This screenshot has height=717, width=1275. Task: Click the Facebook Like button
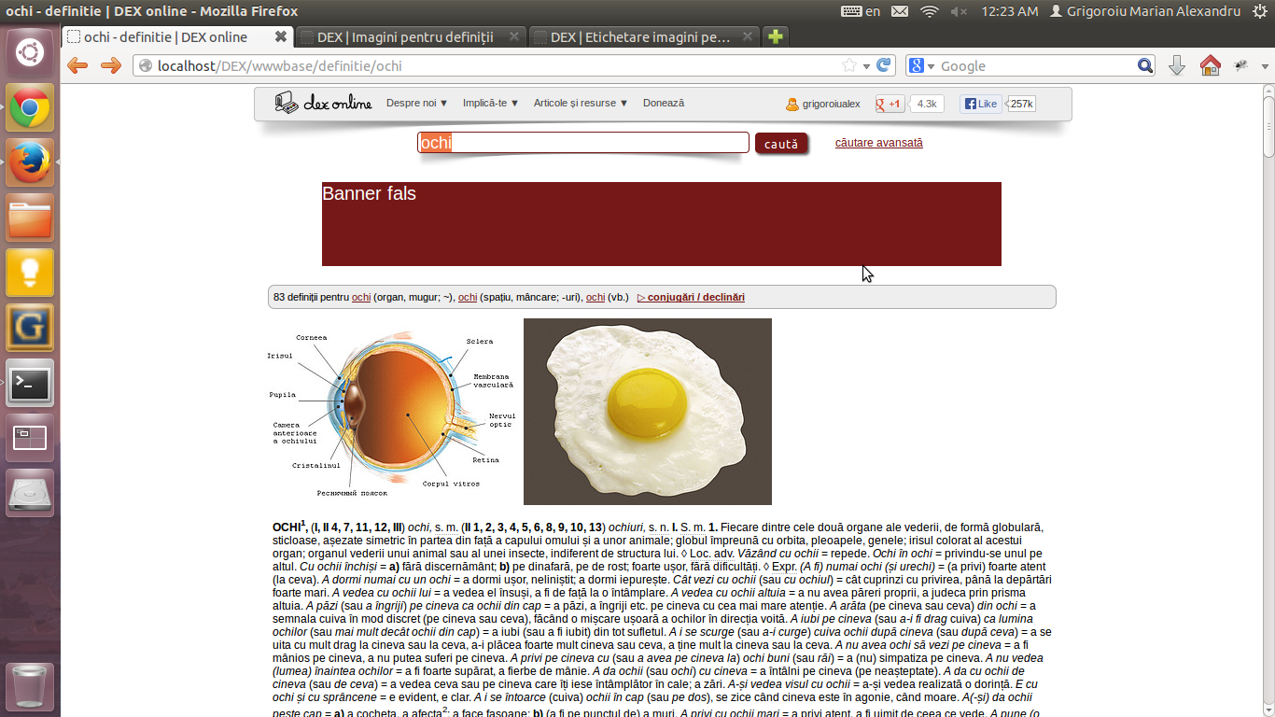[981, 105]
